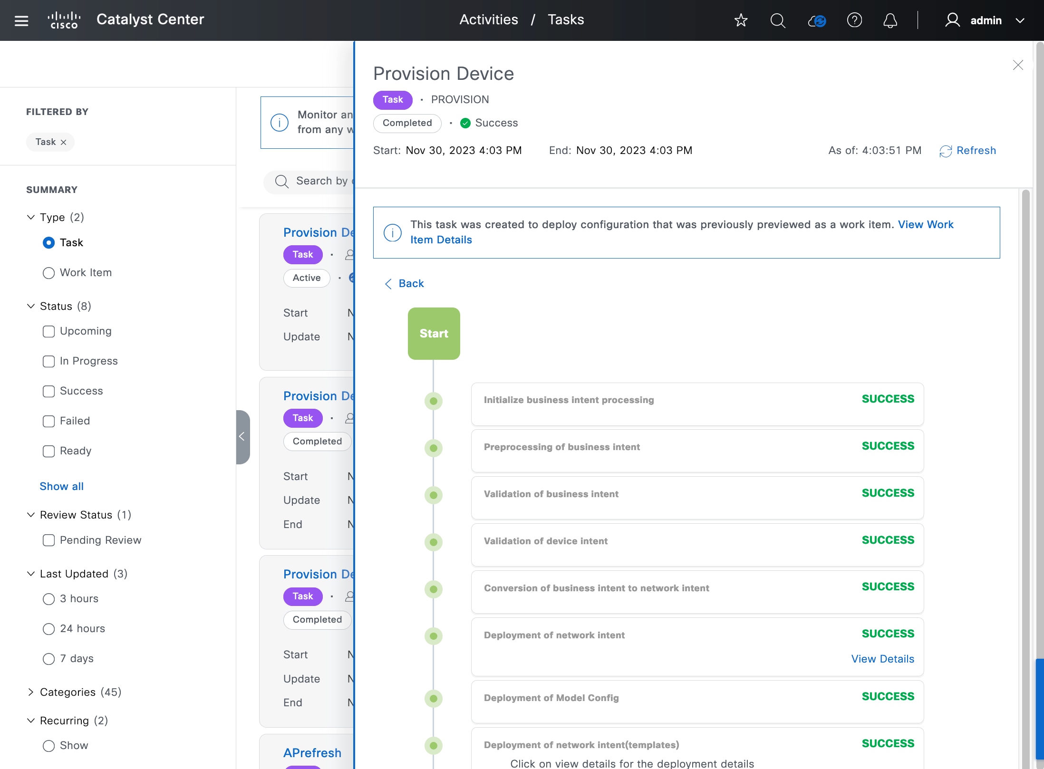The image size is (1044, 769).
Task: Go to Activities breadcrumb
Action: click(x=488, y=19)
